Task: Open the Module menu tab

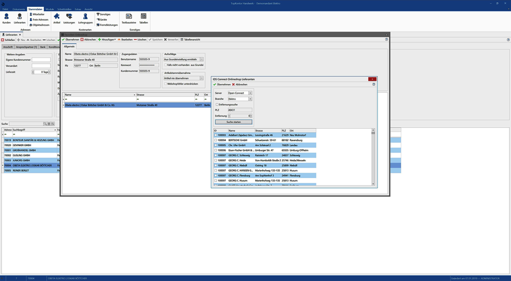Action: pyautogui.click(x=49, y=9)
